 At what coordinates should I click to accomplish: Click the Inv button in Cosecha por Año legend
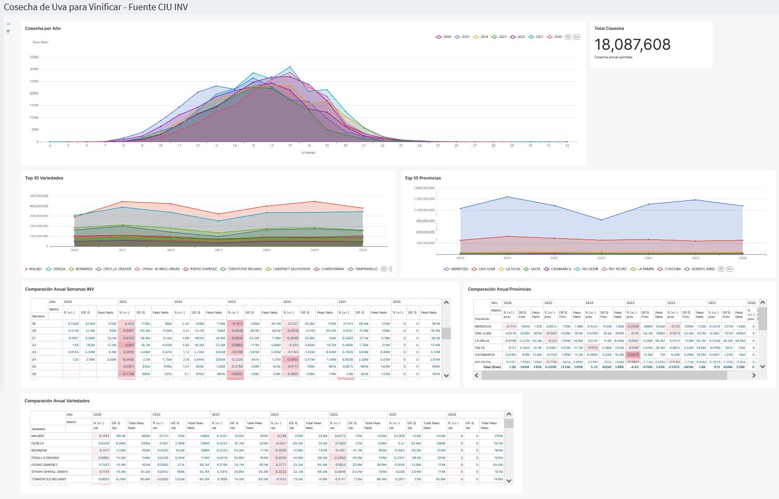577,37
